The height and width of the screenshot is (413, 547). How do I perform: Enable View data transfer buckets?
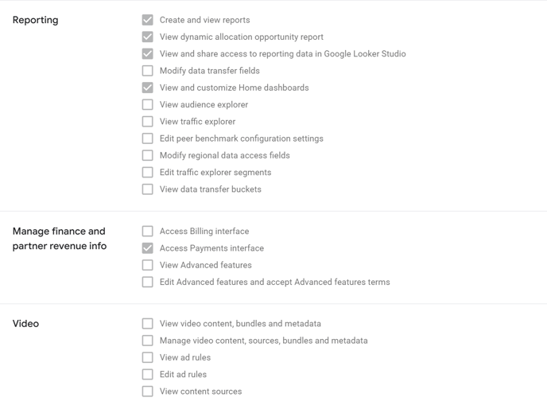148,189
